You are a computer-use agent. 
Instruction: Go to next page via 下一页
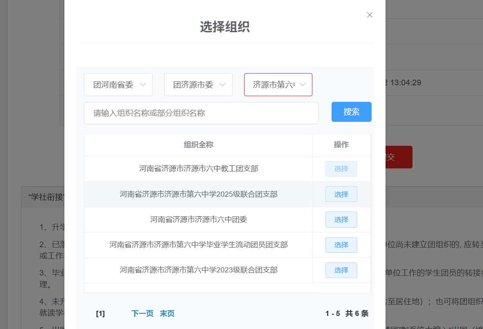coord(142,313)
